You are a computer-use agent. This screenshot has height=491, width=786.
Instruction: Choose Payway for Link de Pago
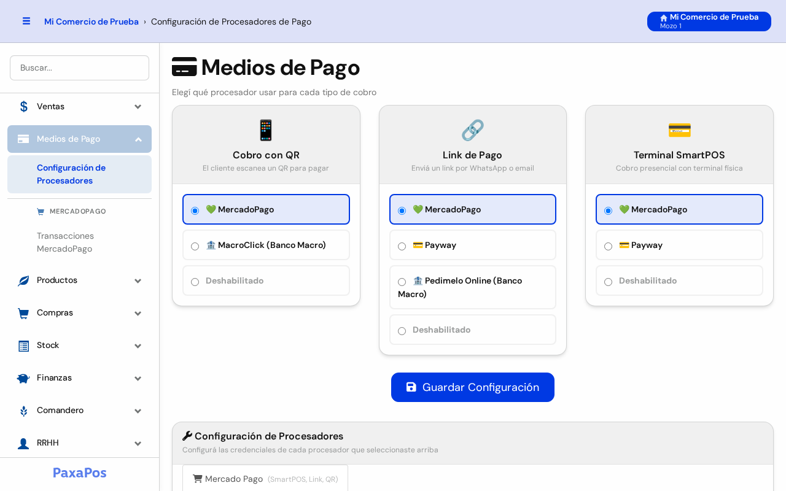[x=473, y=245]
